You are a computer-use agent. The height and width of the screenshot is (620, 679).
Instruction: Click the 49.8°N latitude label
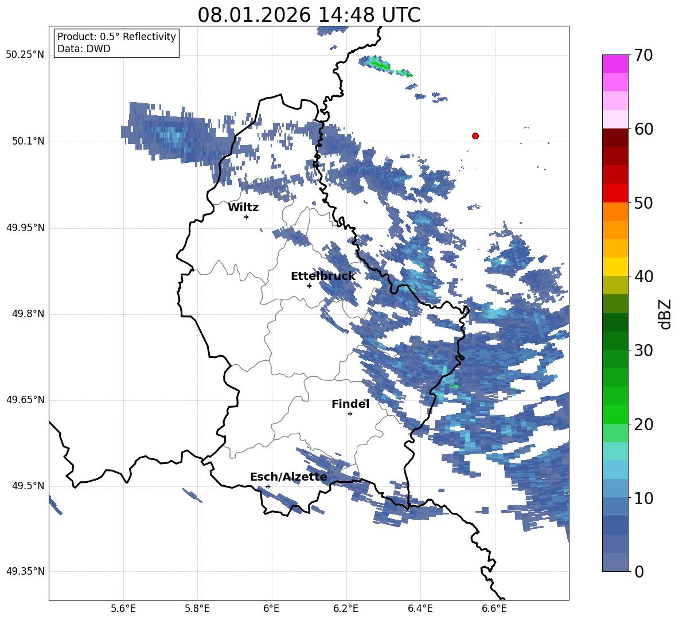tap(29, 314)
